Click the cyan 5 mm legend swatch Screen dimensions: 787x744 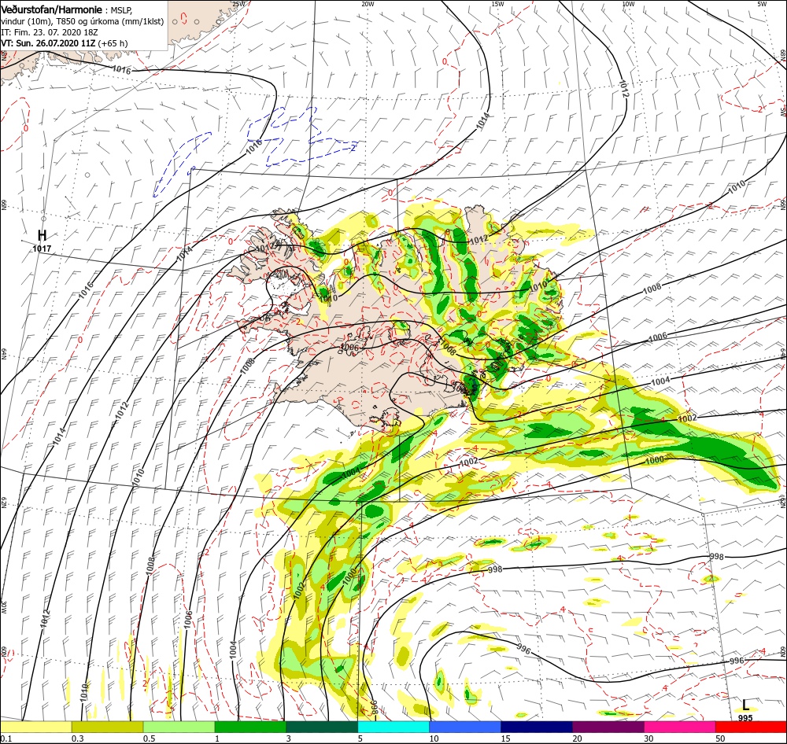pos(393,727)
